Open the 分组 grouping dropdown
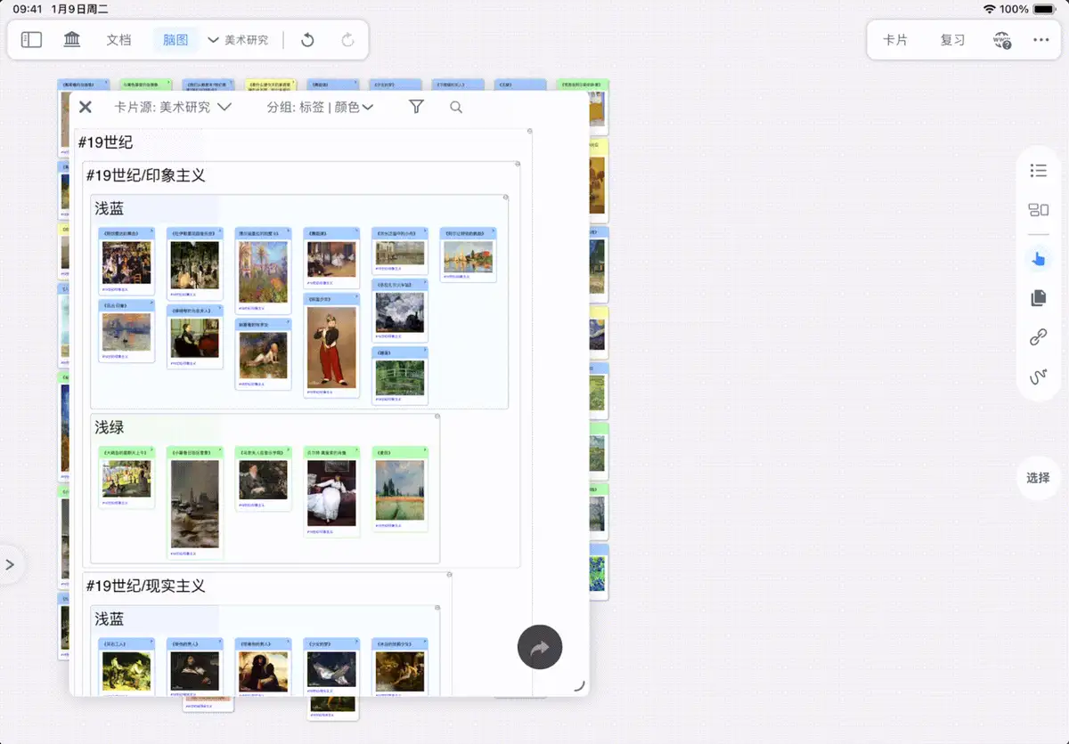1069x744 pixels. click(320, 107)
